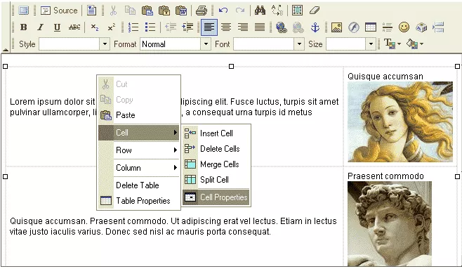Screen dimensions: 462x269
Task: Click Delete Table in the context menu
Action: (138, 185)
